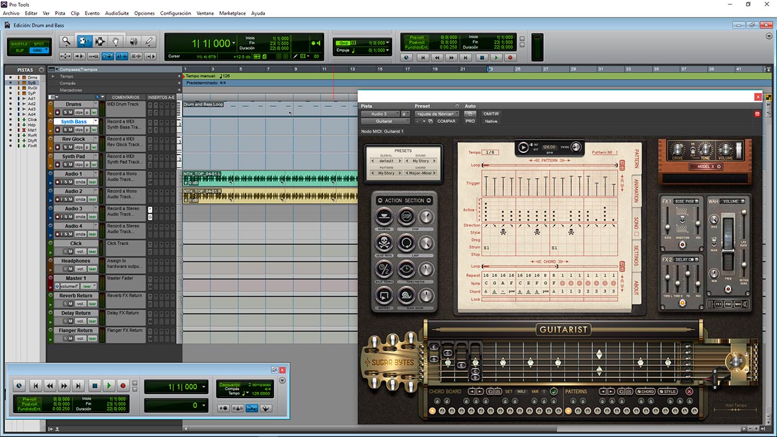777x437 pixels.
Task: Click the Tempo 1/8 value field
Action: [491, 152]
